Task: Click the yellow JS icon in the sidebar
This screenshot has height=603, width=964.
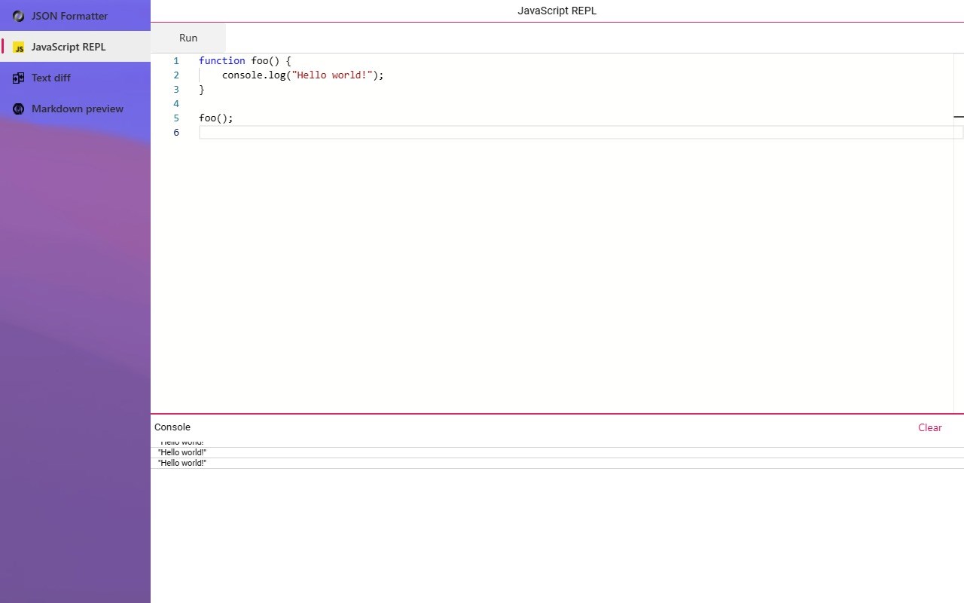Action: click(x=19, y=47)
